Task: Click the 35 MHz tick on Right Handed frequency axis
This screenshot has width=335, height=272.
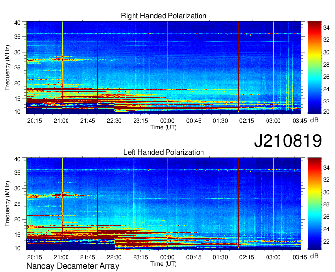Action: [17, 37]
